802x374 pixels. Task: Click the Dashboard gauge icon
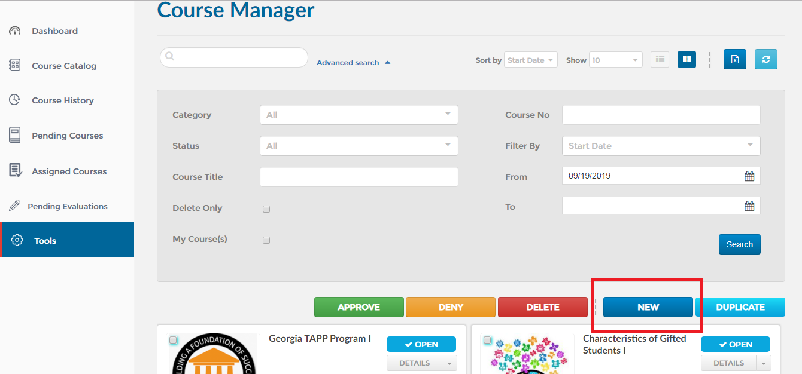click(x=15, y=31)
